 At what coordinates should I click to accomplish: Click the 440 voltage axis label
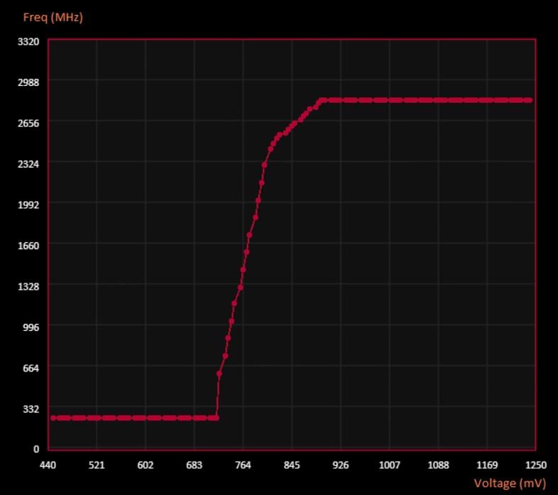pos(48,465)
